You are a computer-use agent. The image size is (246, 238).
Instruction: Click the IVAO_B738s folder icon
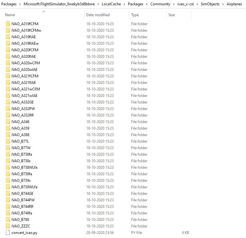point(8,161)
